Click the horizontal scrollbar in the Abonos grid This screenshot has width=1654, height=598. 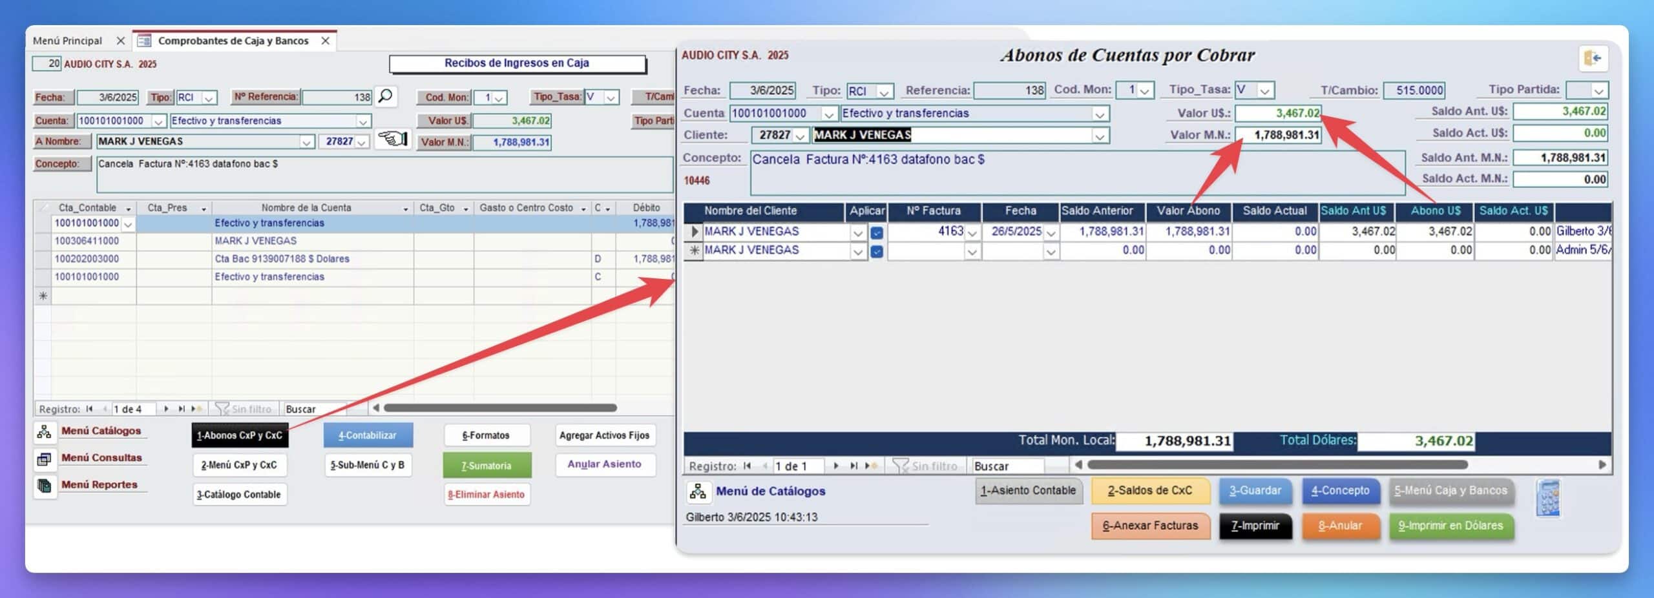click(1277, 465)
